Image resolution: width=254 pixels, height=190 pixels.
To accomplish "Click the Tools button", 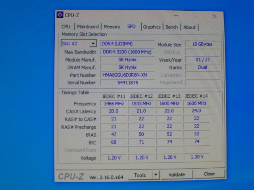I will 140,175.
